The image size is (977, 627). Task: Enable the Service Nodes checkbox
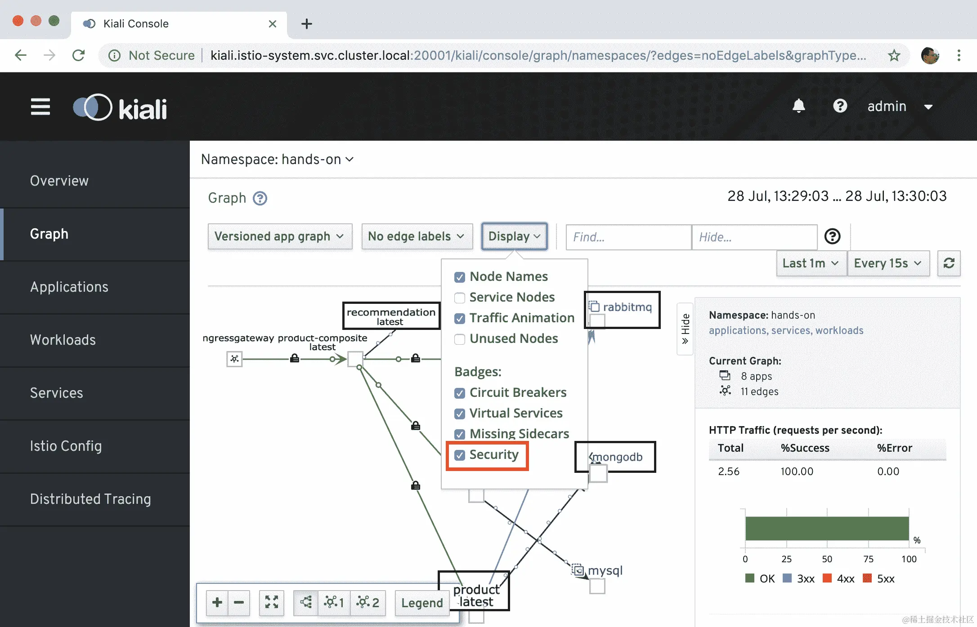[x=459, y=298]
